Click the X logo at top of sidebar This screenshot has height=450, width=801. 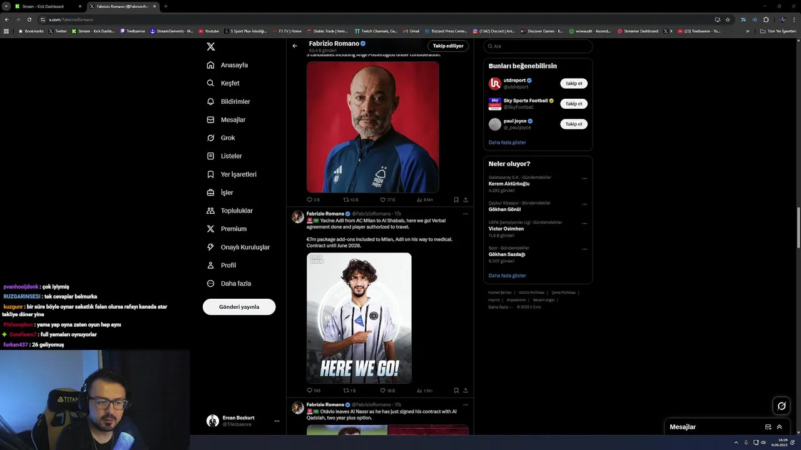pos(211,47)
